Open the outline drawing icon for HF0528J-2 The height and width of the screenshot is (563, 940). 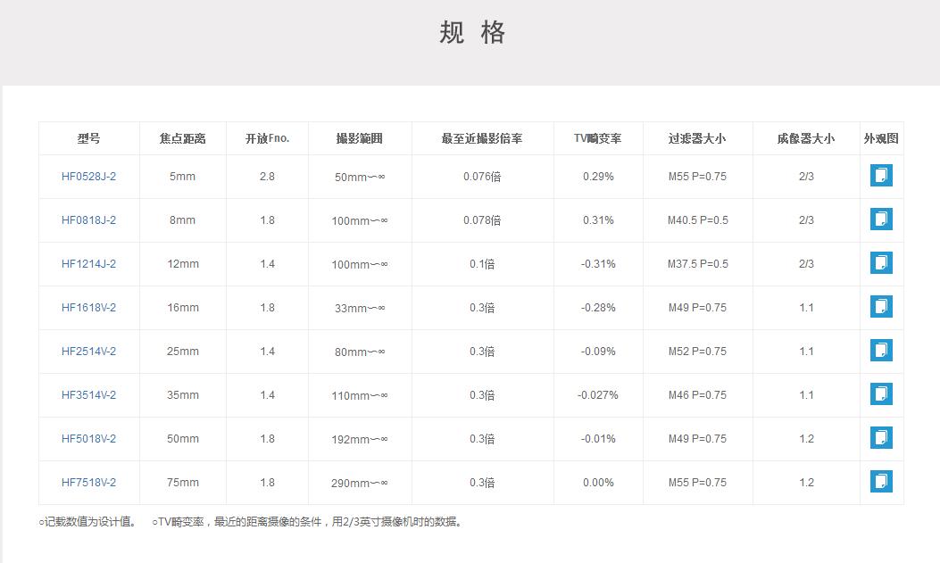tap(881, 176)
